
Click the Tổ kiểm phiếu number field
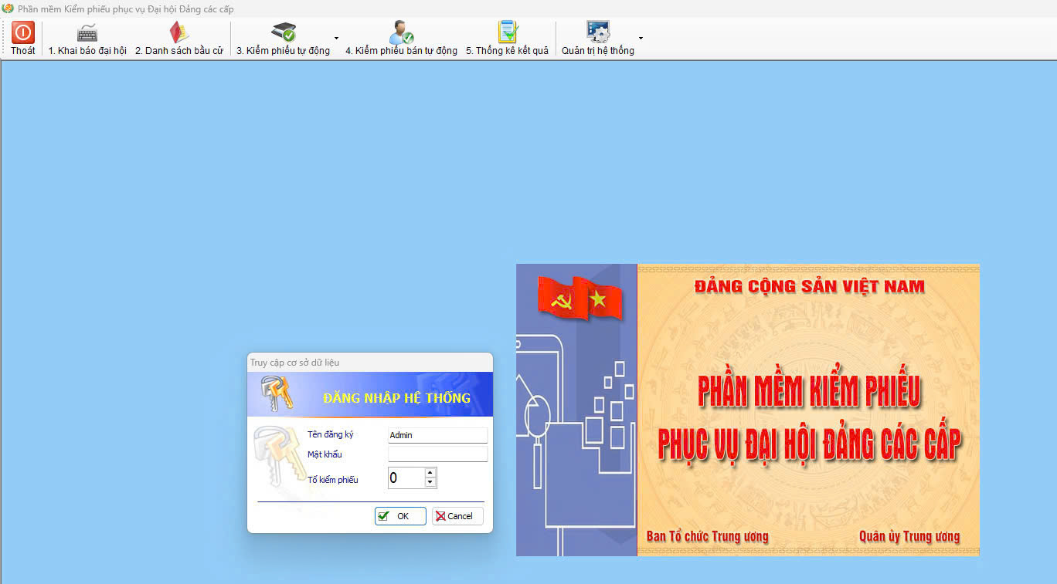pos(406,478)
